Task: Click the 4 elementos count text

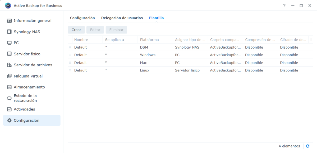Action: [289, 146]
